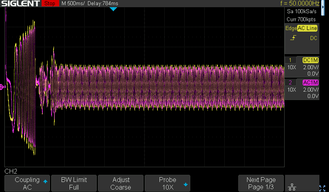This screenshot has width=329, height=192.
Task: Click the rising edge trigger slope icon
Action: point(293,38)
